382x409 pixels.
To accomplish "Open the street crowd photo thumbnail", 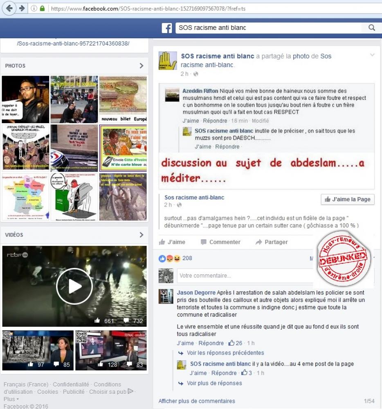I will [74, 99].
